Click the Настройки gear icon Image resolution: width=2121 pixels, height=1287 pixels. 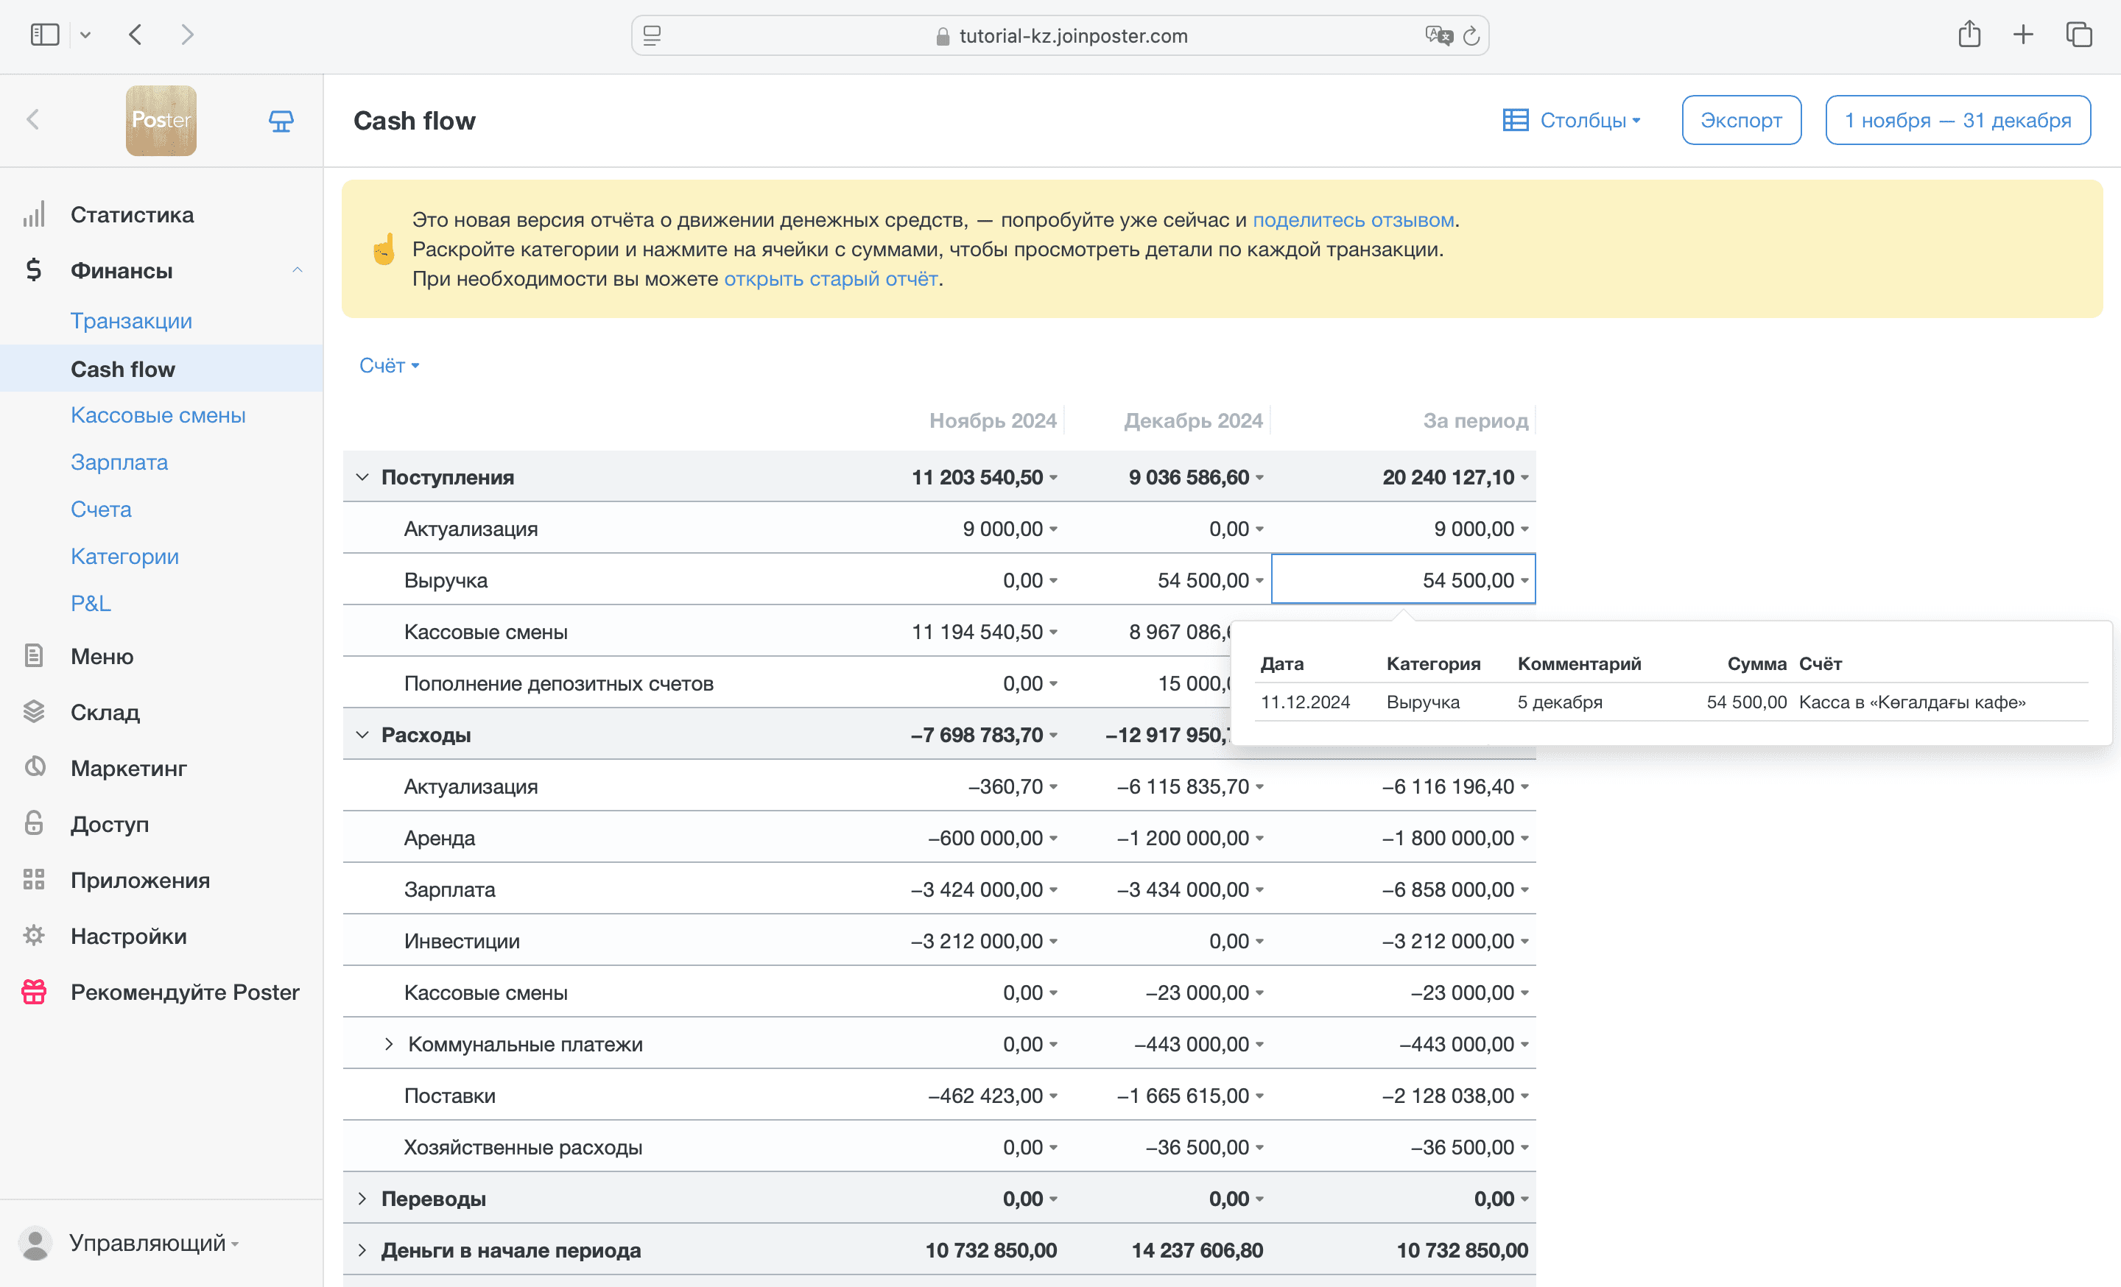tap(34, 935)
